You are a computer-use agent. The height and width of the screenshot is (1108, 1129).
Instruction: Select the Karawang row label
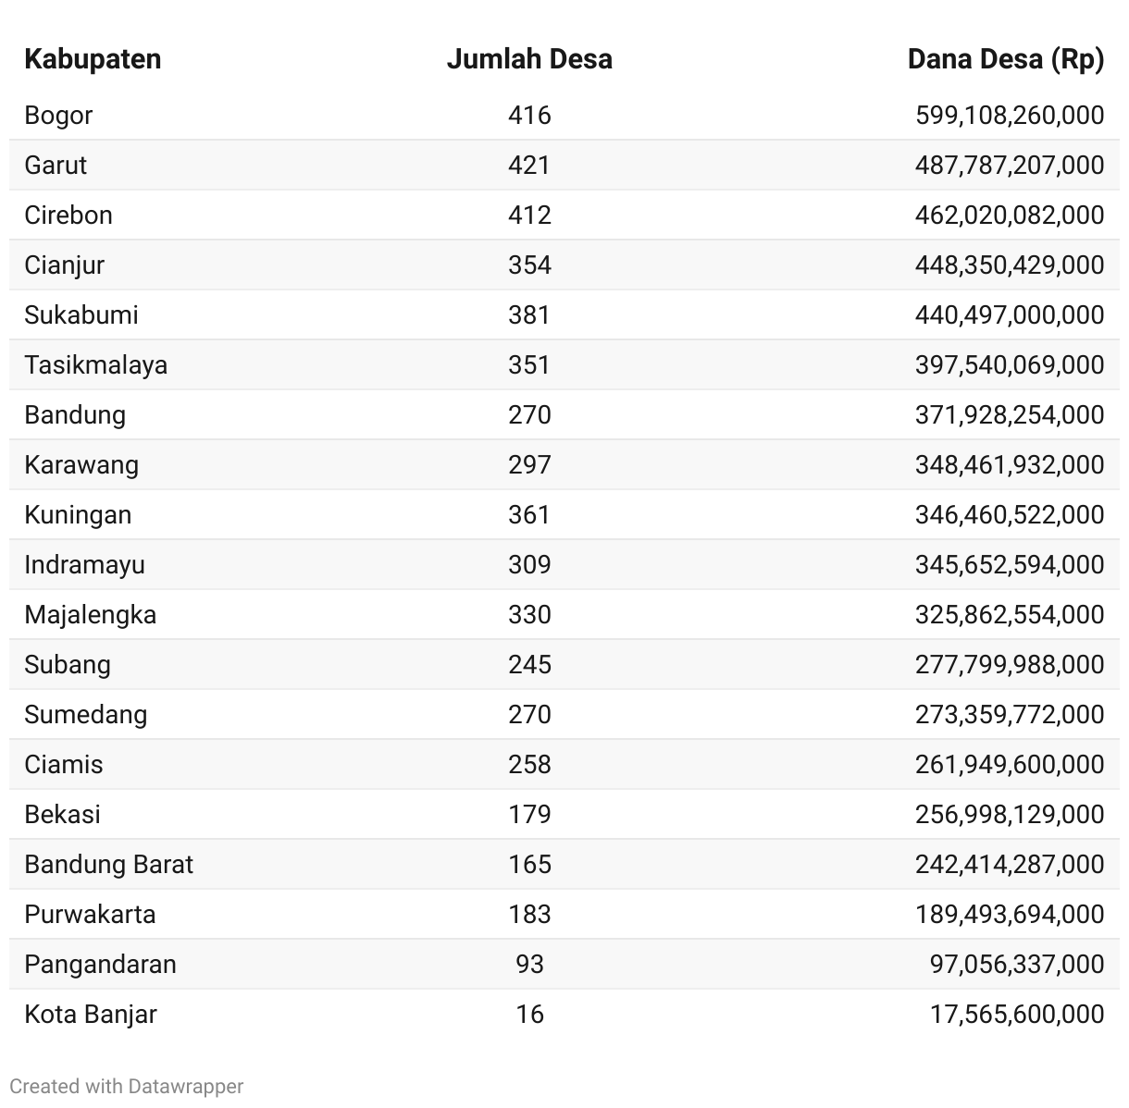[81, 465]
